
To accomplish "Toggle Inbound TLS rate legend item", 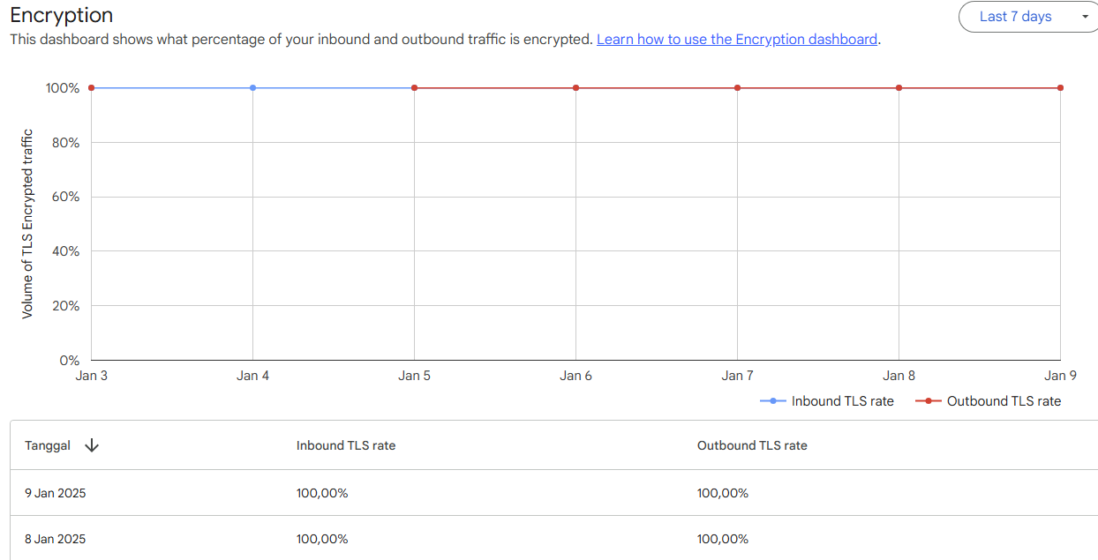I will coord(842,401).
